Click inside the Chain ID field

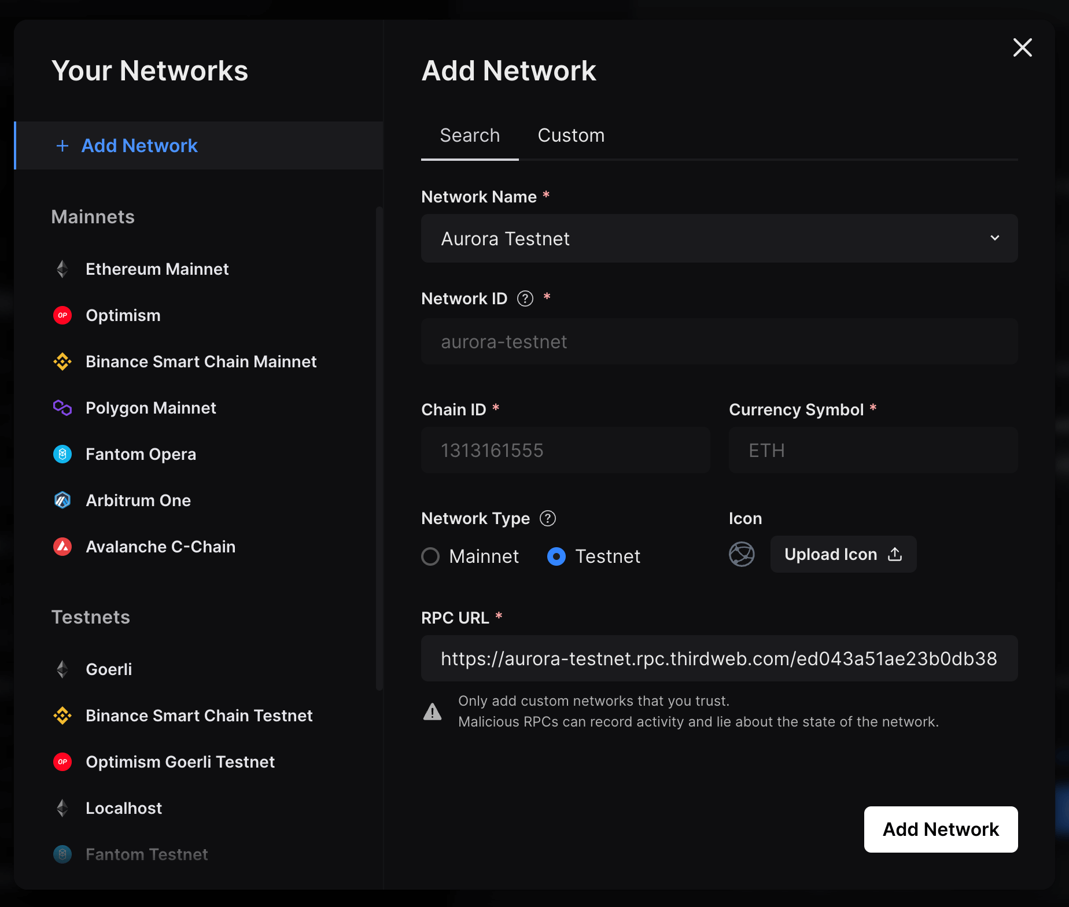click(565, 450)
